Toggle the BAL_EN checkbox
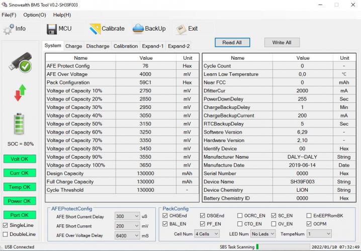Viewport: 361px width, 251px height. coord(166,224)
